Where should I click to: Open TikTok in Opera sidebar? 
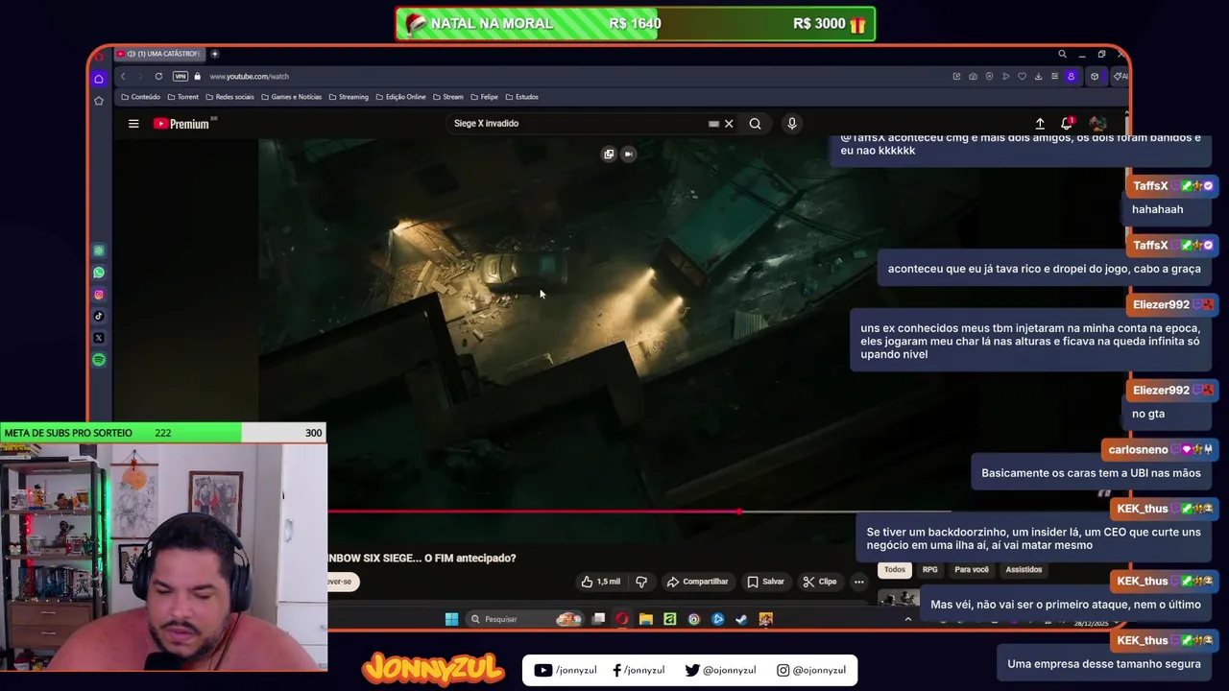coord(99,316)
